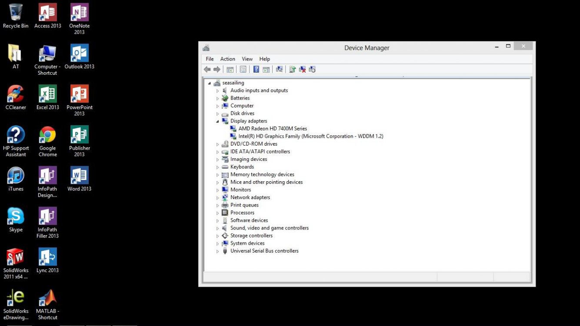Select the Excel 2013 desktop icon
The width and height of the screenshot is (580, 326).
tap(47, 98)
